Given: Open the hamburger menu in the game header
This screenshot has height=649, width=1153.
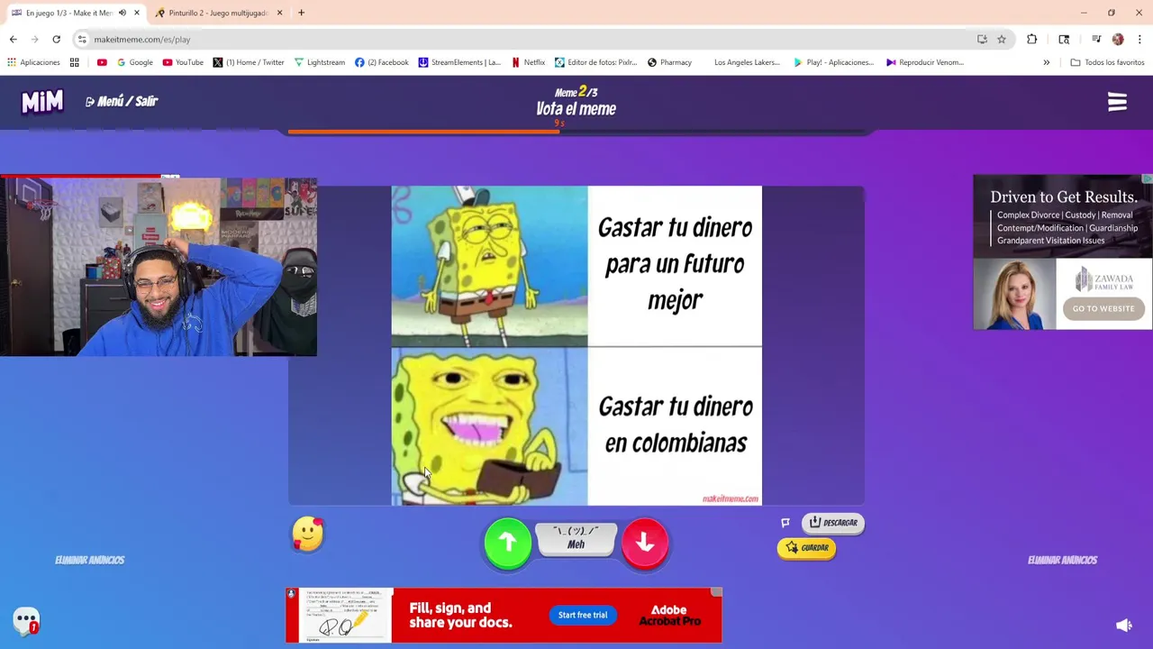Looking at the screenshot, I should click(x=1117, y=102).
